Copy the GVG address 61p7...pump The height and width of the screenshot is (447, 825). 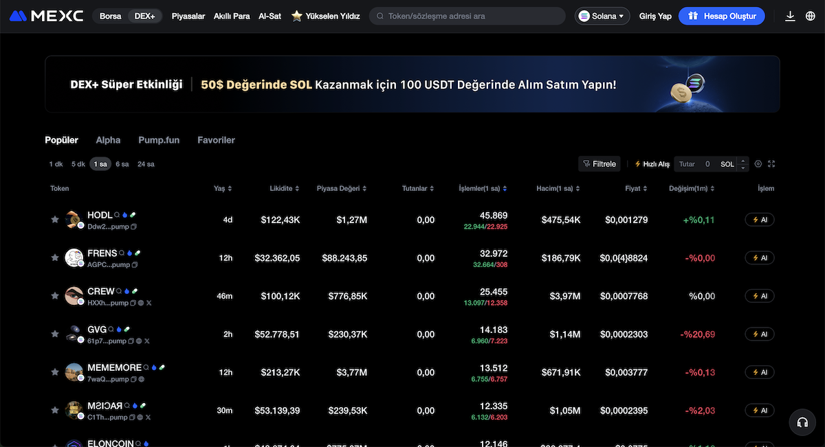[x=131, y=341]
